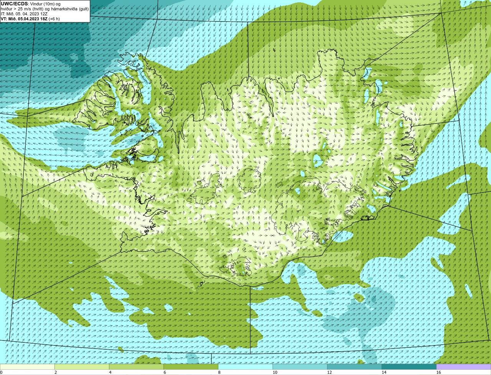Screen dimensions: 491x375
Task: Click the legend scale label "16"
Action: [438, 372]
